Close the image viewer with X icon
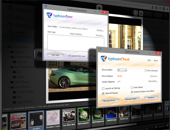This screenshot has width=170, height=130. click(141, 14)
